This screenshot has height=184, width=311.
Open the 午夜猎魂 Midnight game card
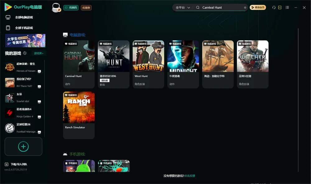click(183, 64)
